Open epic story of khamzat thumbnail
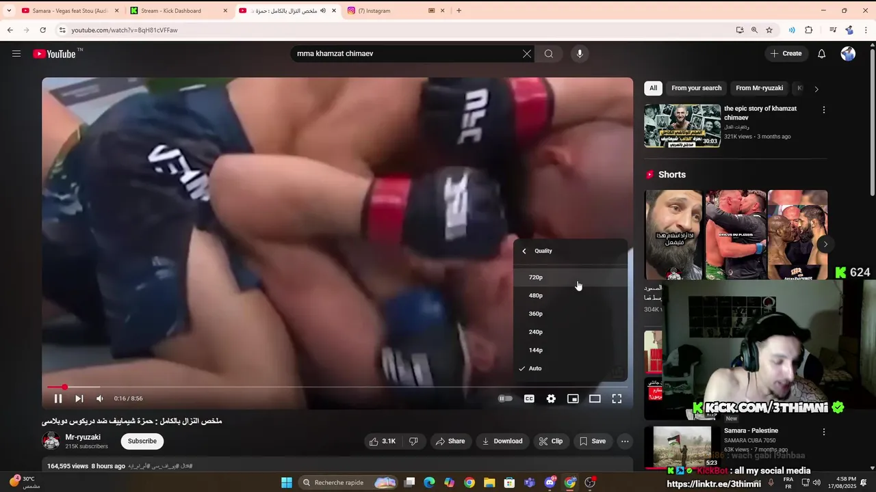Viewport: 876px width, 492px height. point(682,126)
